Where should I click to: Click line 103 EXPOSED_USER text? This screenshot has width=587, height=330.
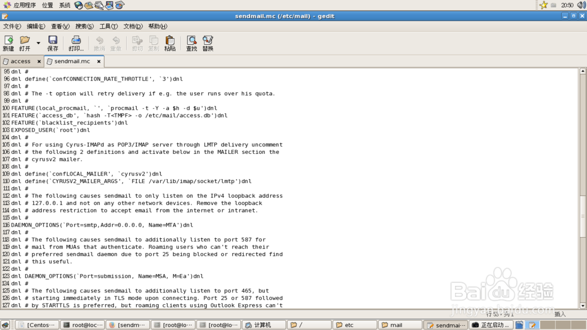[x=50, y=130]
